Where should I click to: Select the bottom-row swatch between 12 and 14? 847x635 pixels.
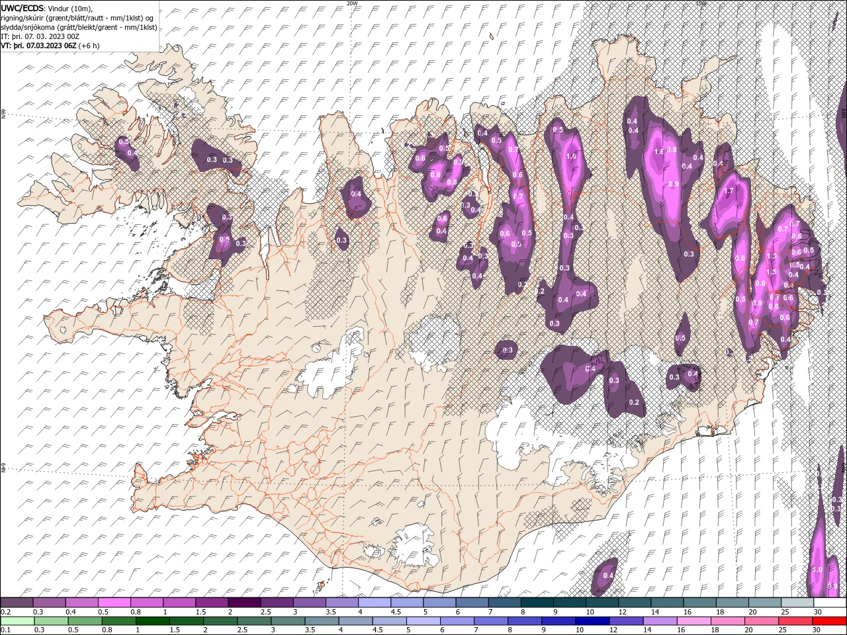pos(627,621)
